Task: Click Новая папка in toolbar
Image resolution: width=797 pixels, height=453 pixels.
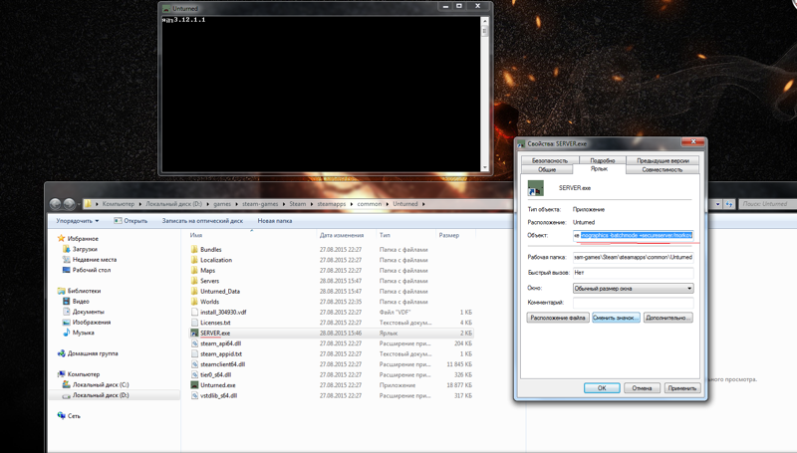Action: (275, 221)
